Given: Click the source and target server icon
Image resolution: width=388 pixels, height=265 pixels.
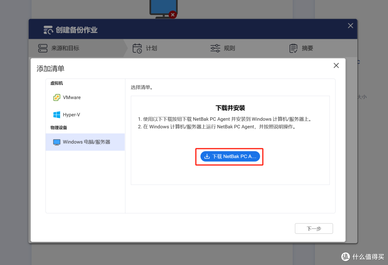Looking at the screenshot, I should pyautogui.click(x=43, y=48).
